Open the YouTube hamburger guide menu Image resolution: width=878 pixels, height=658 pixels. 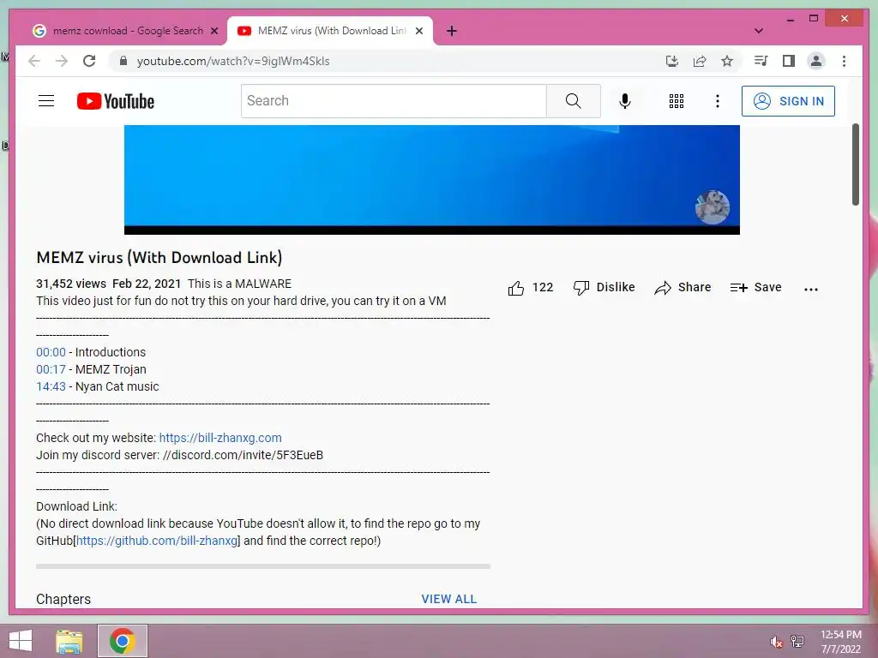coord(46,101)
